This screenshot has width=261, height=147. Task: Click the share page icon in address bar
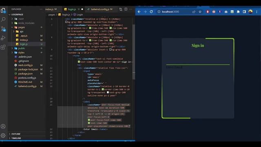click(194, 12)
